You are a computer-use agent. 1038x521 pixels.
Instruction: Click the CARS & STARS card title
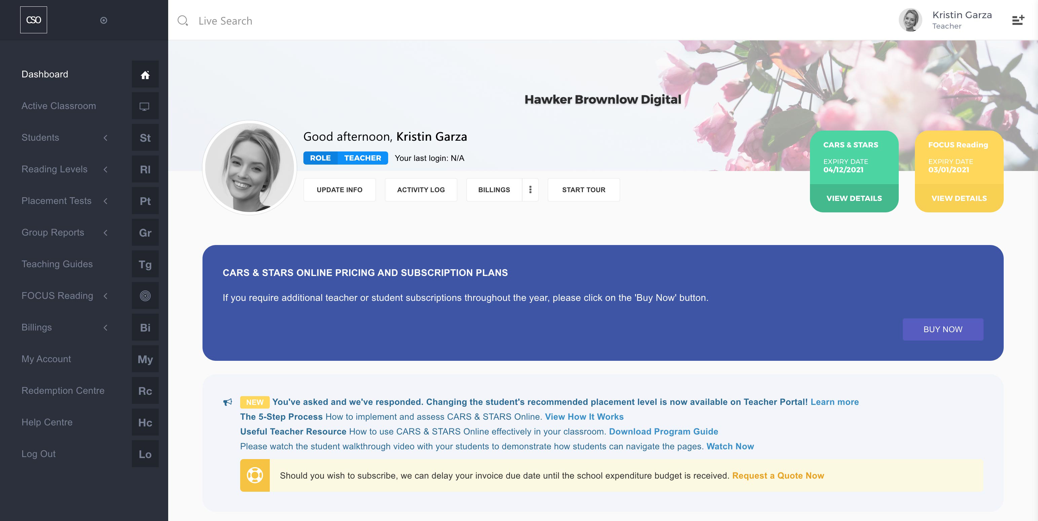click(850, 145)
